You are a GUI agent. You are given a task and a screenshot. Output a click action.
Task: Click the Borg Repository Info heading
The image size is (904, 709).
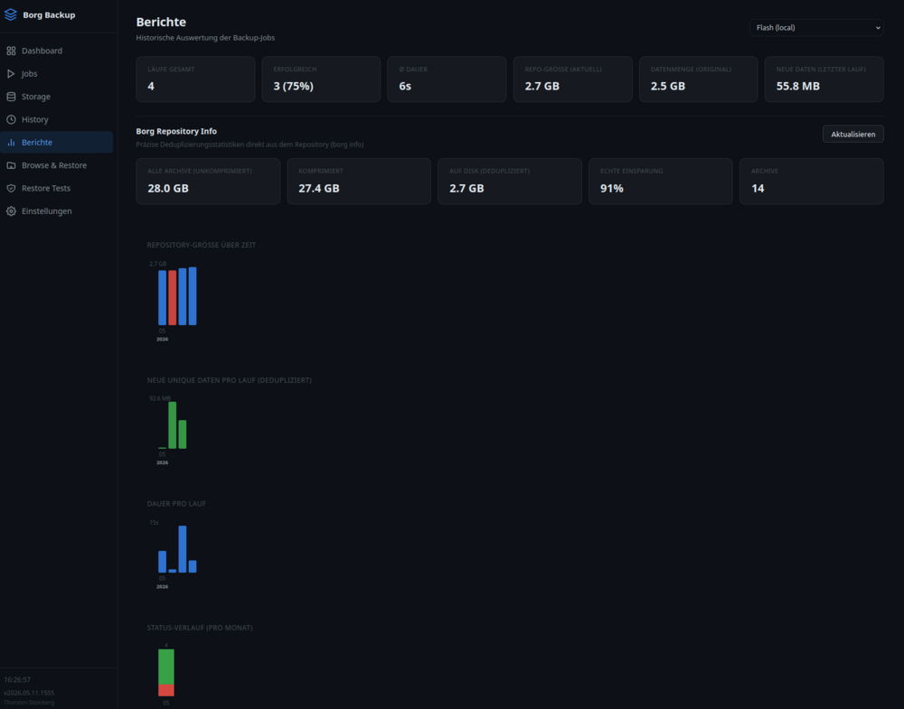[x=176, y=131]
